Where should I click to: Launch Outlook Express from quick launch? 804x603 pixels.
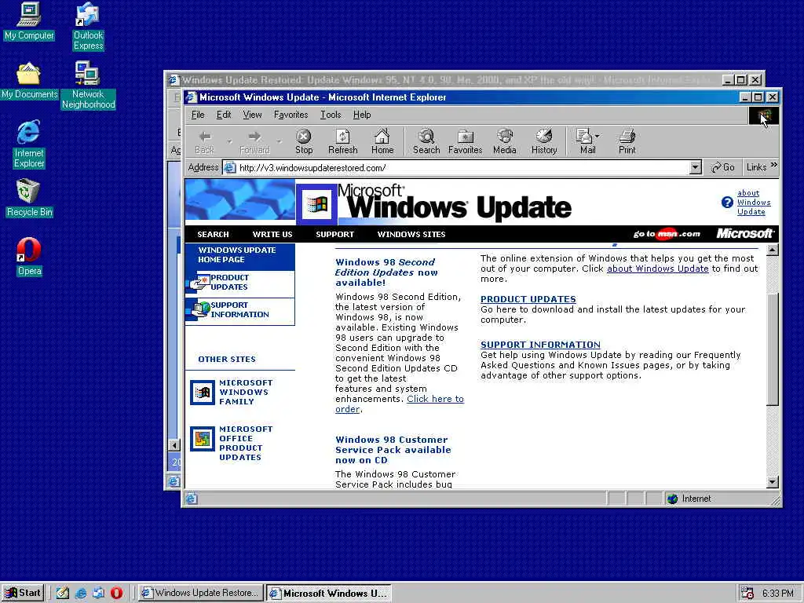coord(98,594)
